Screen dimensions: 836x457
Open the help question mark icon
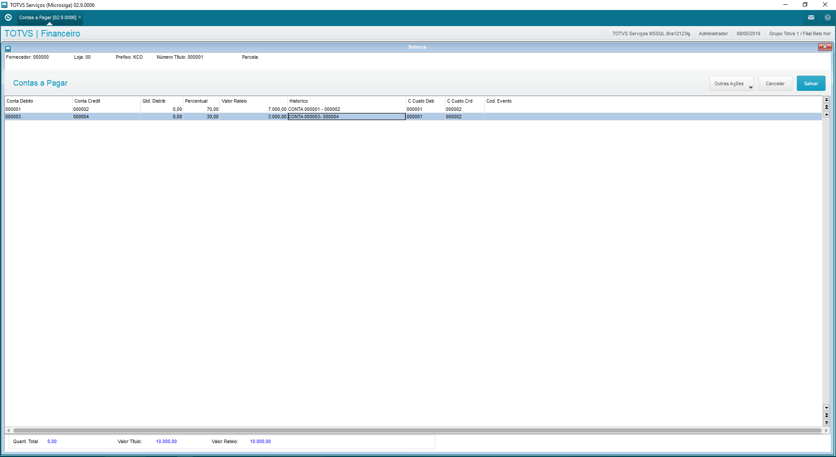click(828, 17)
